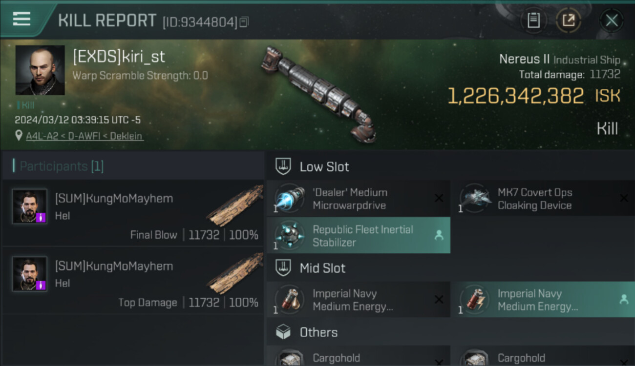Click the clipboard report icon
The width and height of the screenshot is (635, 366).
click(x=533, y=20)
